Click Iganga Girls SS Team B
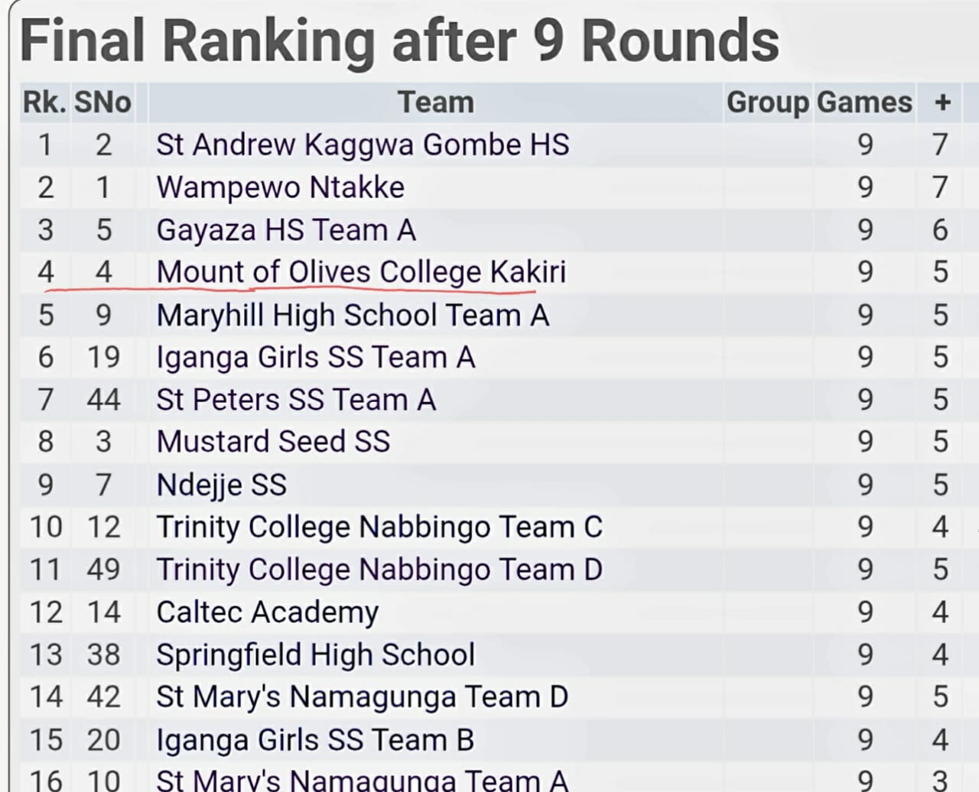979x792 pixels. 315,739
